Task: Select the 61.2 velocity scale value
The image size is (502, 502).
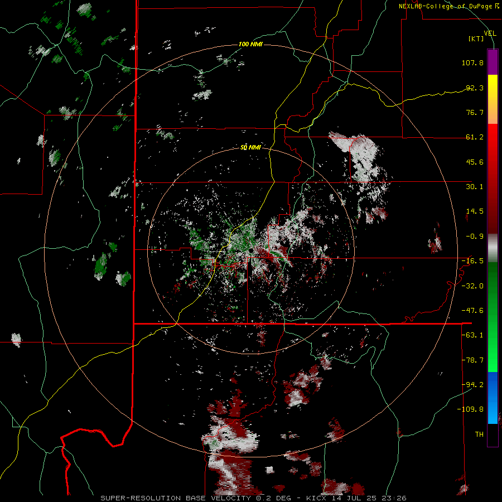Action: click(475, 137)
